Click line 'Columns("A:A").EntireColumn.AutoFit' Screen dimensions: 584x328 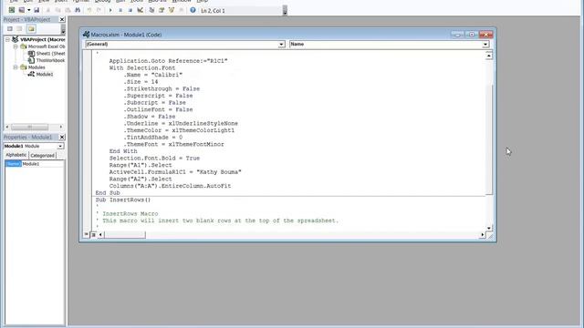[170, 186]
